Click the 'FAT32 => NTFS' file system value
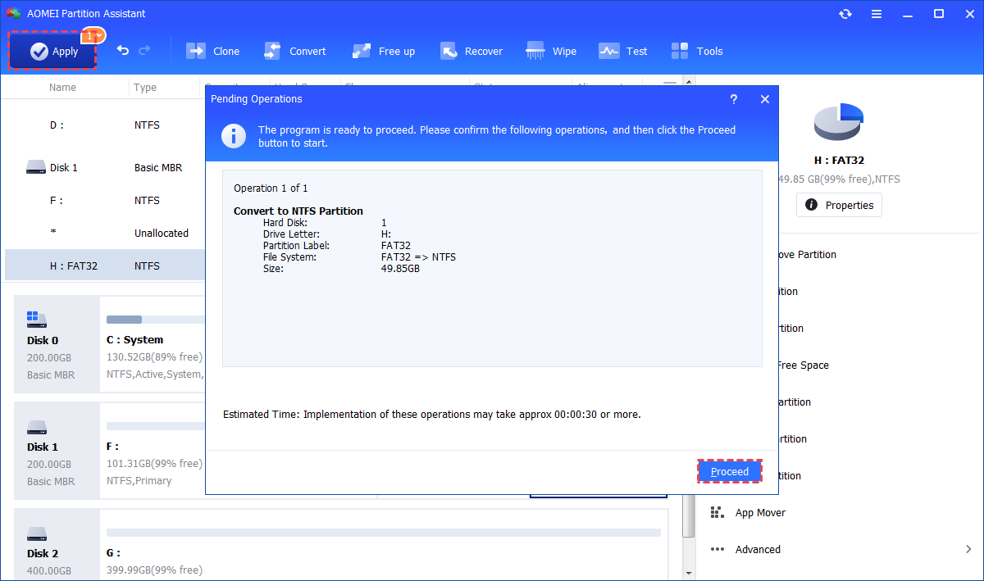This screenshot has width=984, height=581. [x=418, y=256]
